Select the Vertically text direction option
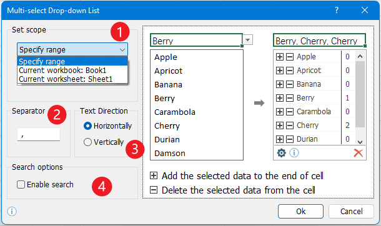 104,142
